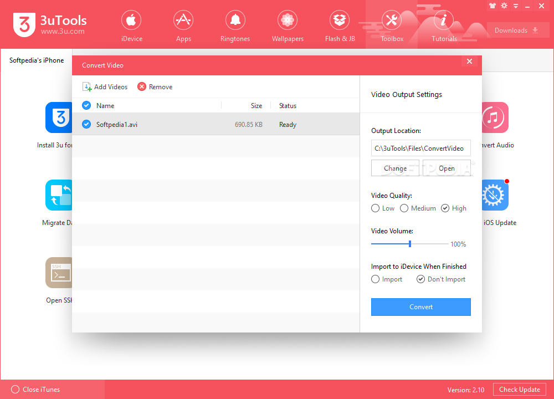Image resolution: width=554 pixels, height=399 pixels.
Task: Open the Flash & JB section
Action: coord(340,26)
